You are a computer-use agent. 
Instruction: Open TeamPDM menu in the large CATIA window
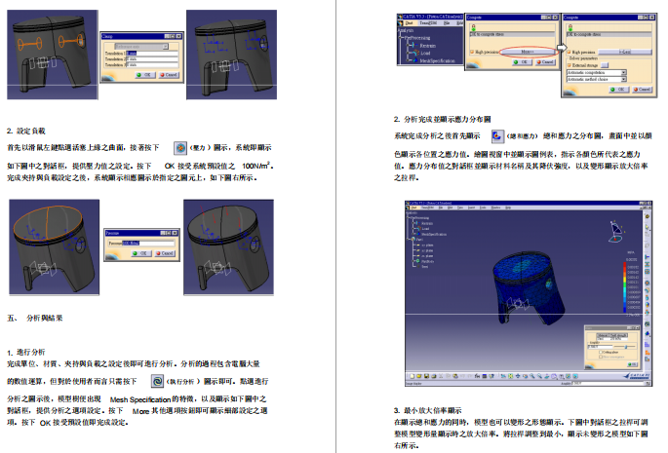428,208
